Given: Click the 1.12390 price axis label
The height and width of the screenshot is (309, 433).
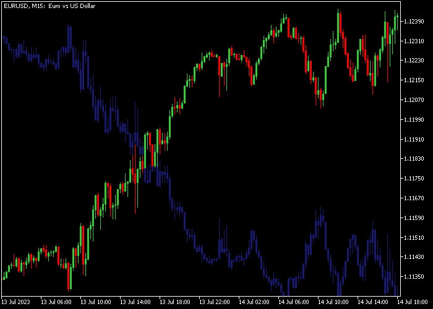Looking at the screenshot, I should pyautogui.click(x=414, y=21).
